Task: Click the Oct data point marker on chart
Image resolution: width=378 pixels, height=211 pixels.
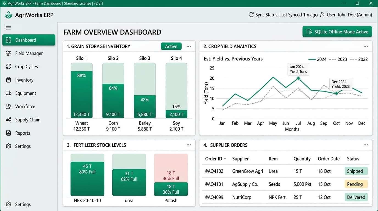Action: click(337, 93)
